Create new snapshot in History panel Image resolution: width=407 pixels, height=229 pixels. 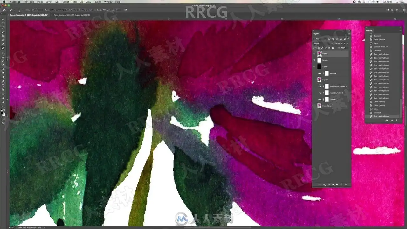[x=392, y=120]
